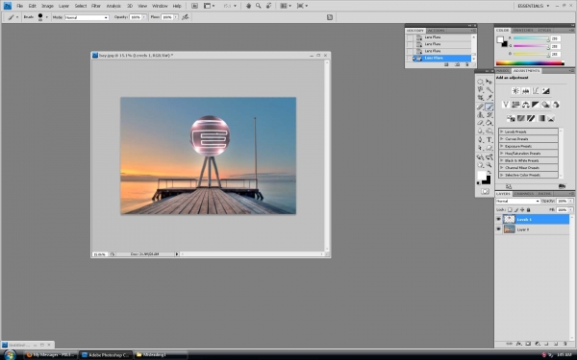
Task: Add a Brightness/Contrast adjustment
Action: point(515,91)
